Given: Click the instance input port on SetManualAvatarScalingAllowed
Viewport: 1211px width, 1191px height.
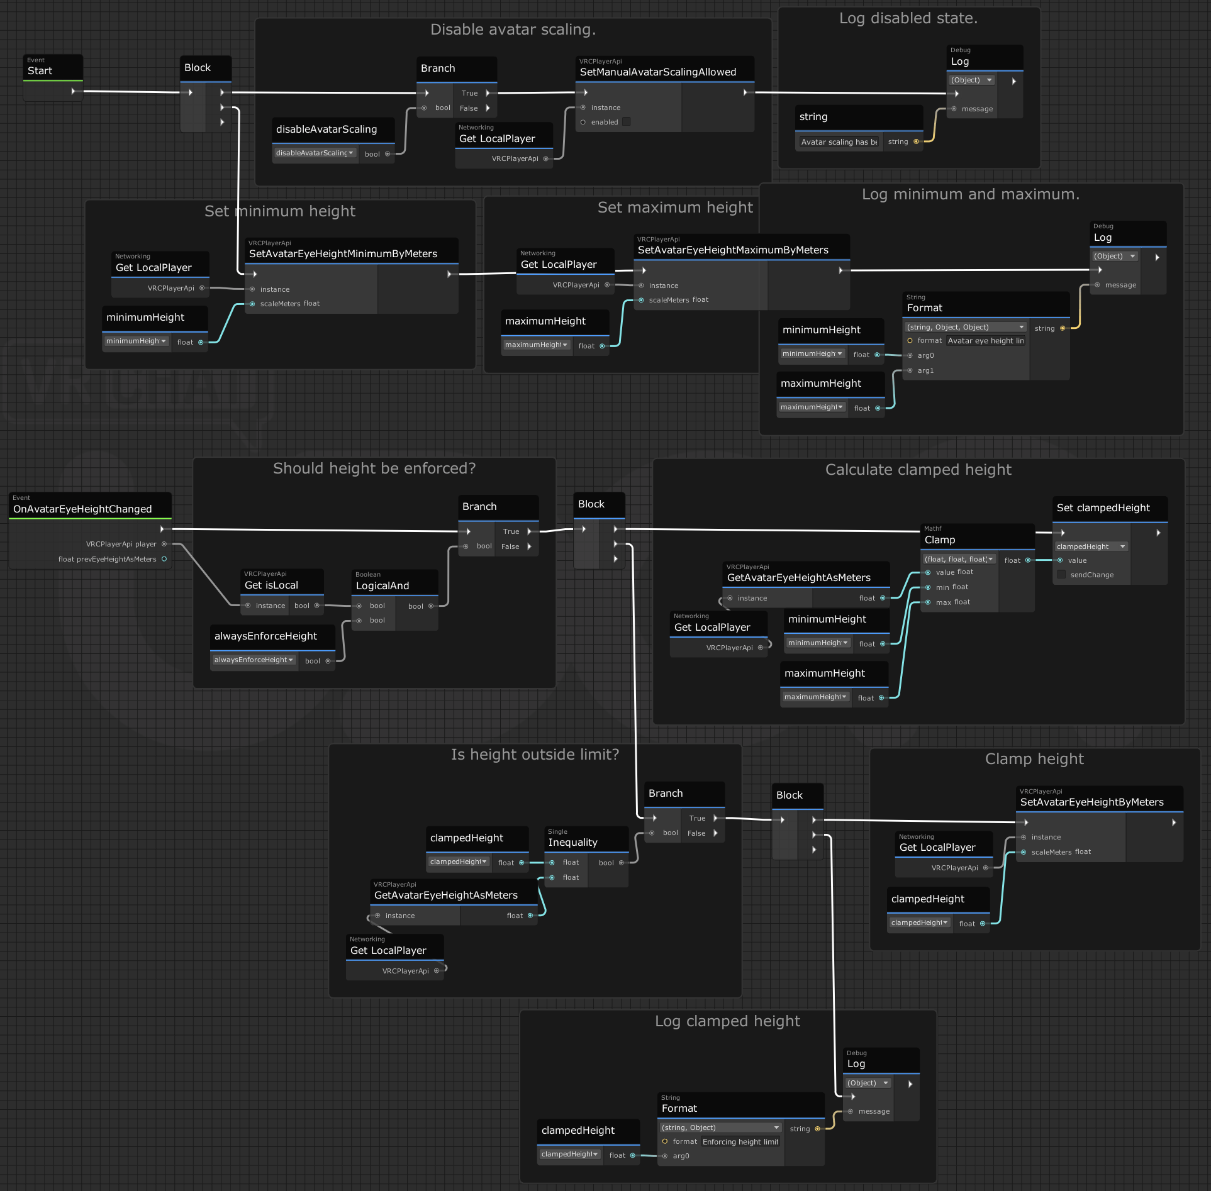Looking at the screenshot, I should click(584, 107).
